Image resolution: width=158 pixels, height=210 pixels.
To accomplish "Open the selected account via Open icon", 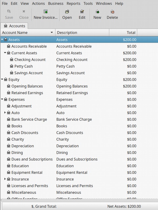I will coord(67,12).
